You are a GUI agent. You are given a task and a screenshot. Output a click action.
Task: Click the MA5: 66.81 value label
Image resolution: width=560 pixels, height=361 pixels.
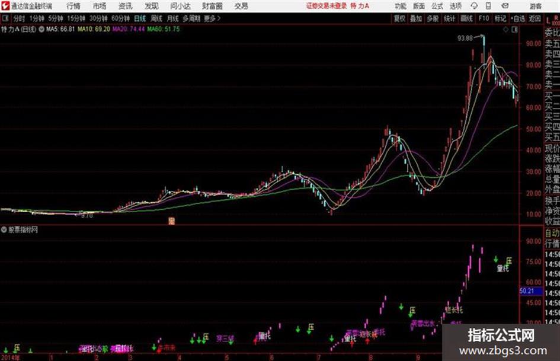click(x=60, y=29)
